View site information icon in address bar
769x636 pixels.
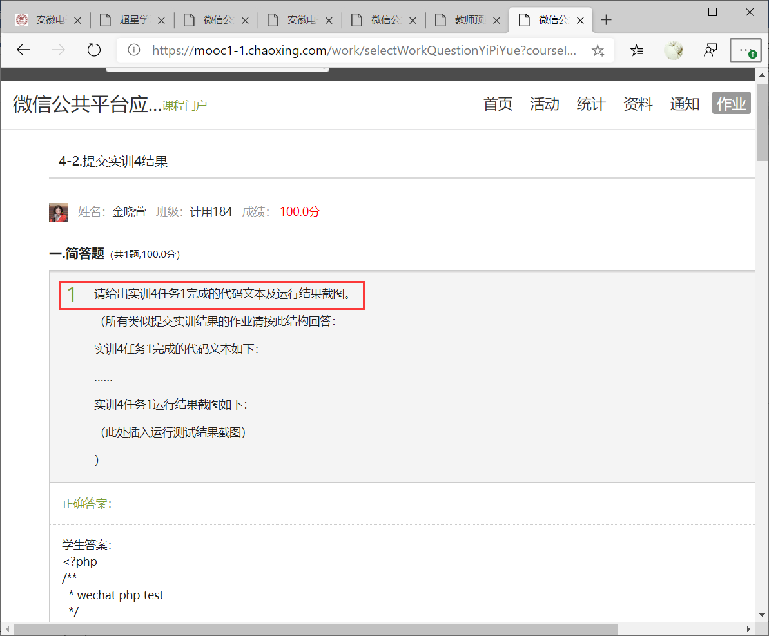(134, 50)
